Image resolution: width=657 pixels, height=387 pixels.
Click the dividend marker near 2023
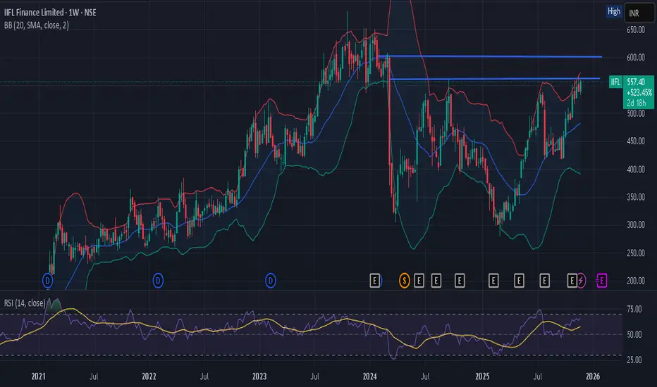point(271,280)
